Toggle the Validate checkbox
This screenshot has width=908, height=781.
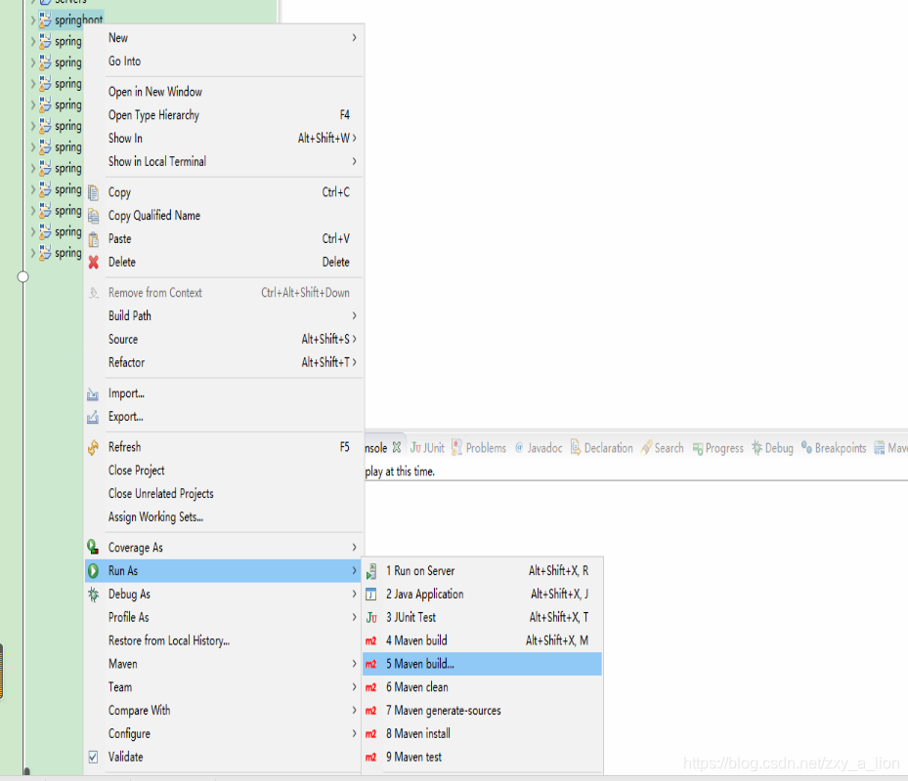tap(93, 757)
